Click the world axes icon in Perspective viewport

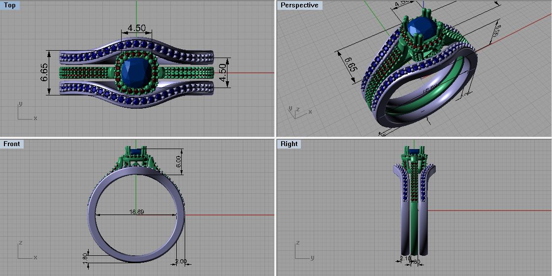coord(297,113)
